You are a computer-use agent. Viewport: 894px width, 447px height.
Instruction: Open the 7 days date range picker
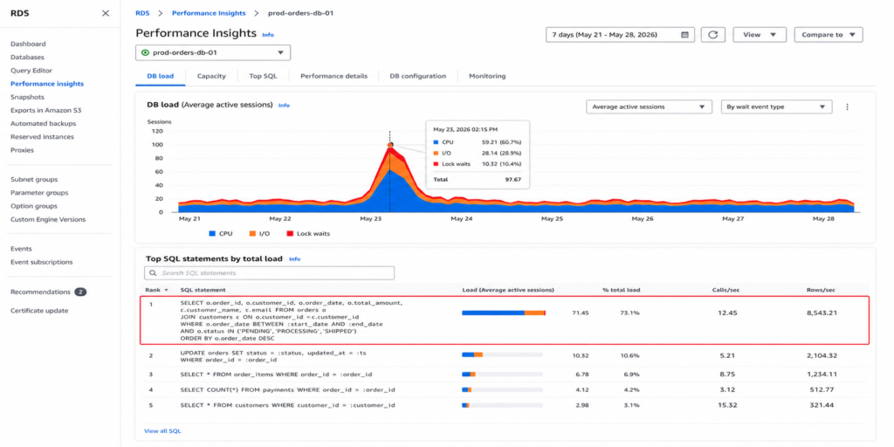[621, 35]
